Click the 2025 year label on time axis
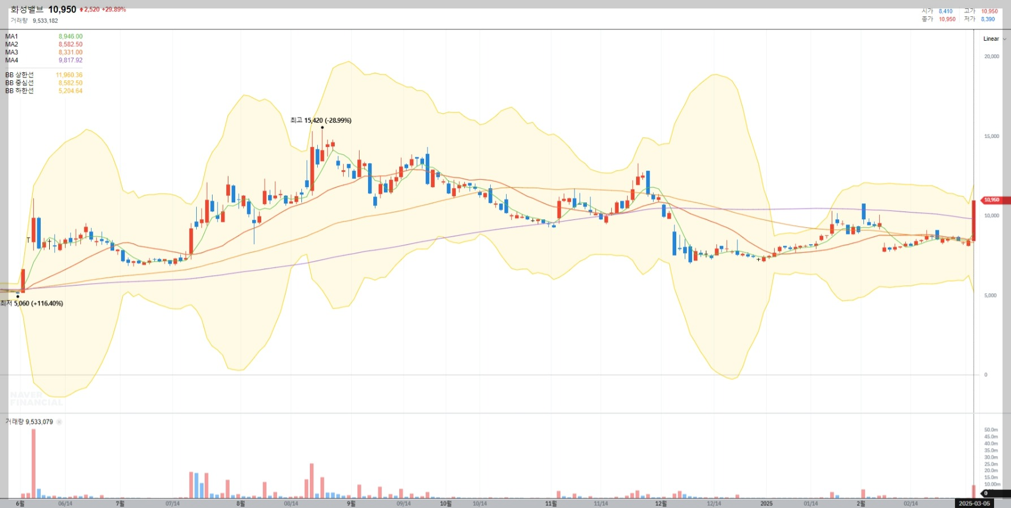1011x508 pixels. (766, 503)
